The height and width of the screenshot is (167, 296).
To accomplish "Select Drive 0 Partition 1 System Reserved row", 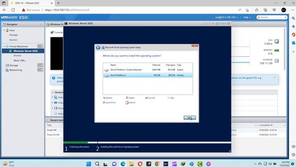I will [x=148, y=70].
